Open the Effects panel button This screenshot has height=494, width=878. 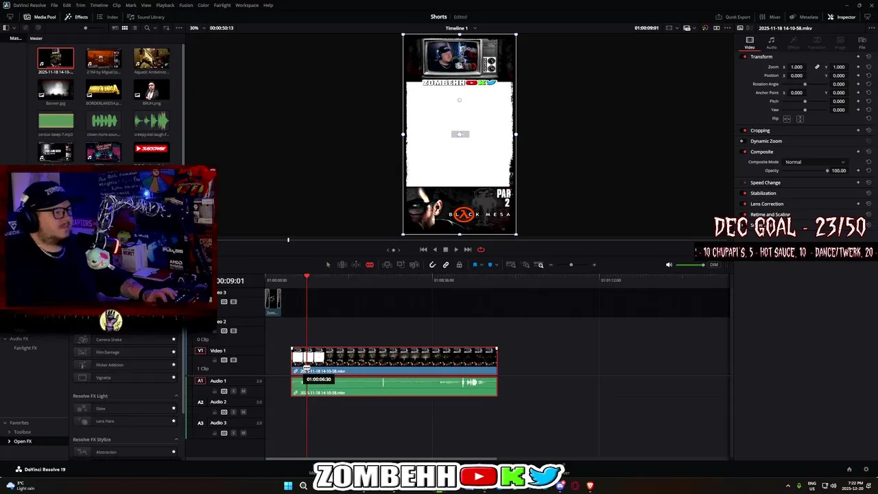pos(76,16)
